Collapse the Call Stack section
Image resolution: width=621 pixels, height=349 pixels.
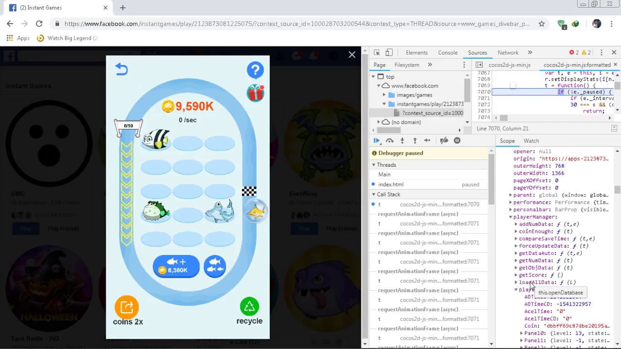374,194
